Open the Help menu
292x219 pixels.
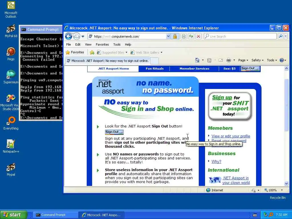click(x=128, y=44)
